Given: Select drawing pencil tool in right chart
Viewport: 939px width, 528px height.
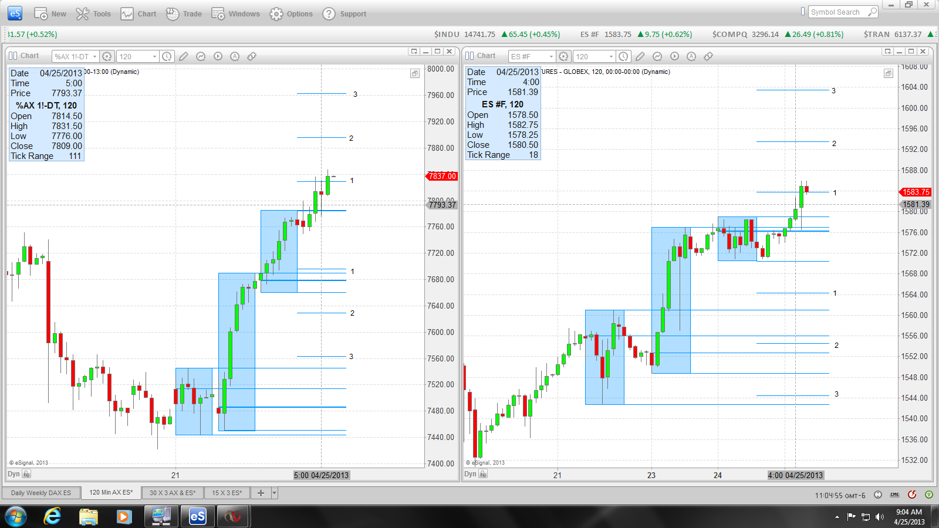Looking at the screenshot, I should [x=640, y=56].
